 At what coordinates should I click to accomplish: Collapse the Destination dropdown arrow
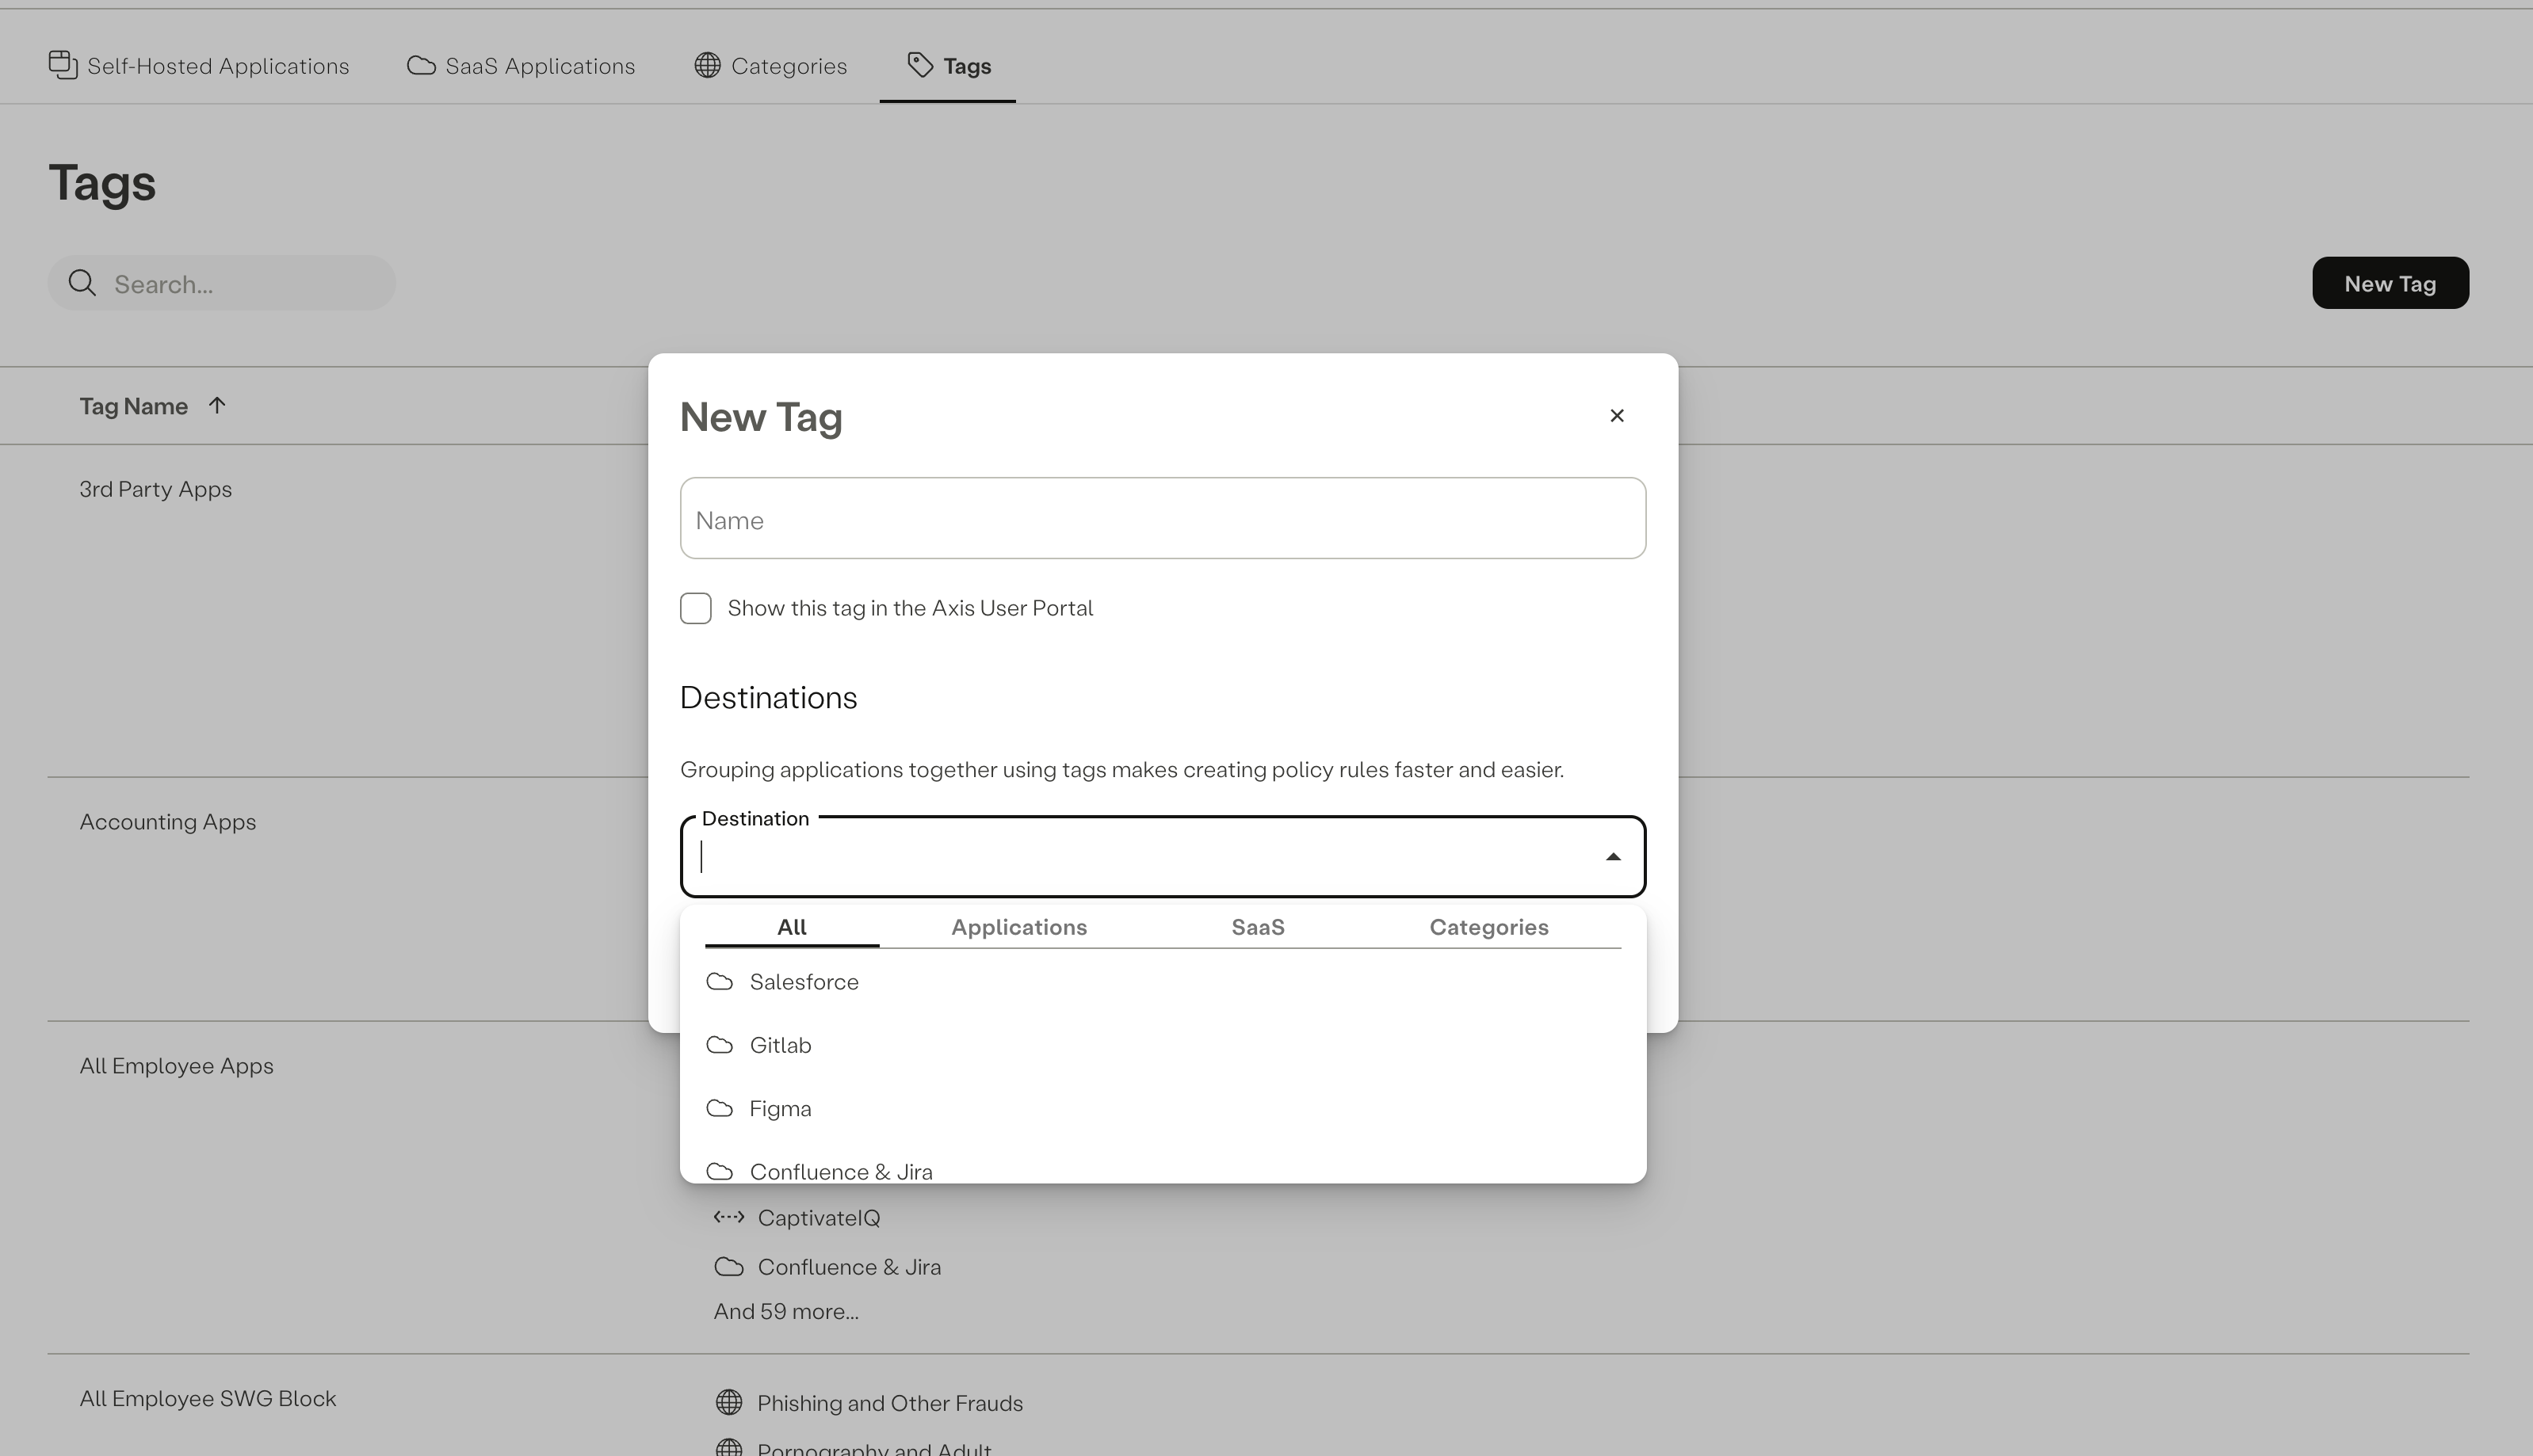coord(1613,857)
